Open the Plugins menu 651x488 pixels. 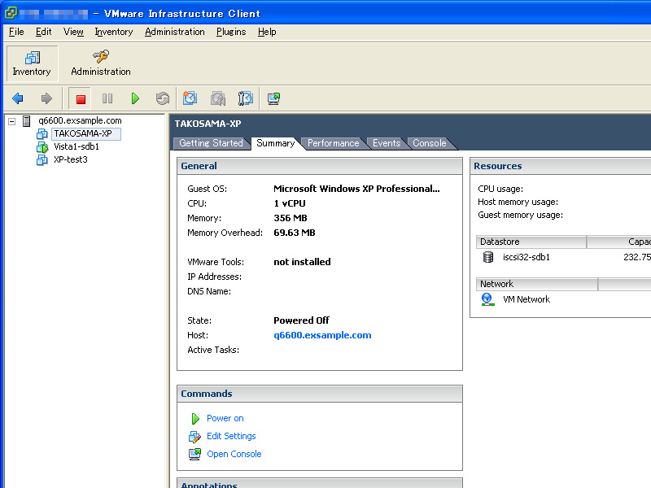231,32
